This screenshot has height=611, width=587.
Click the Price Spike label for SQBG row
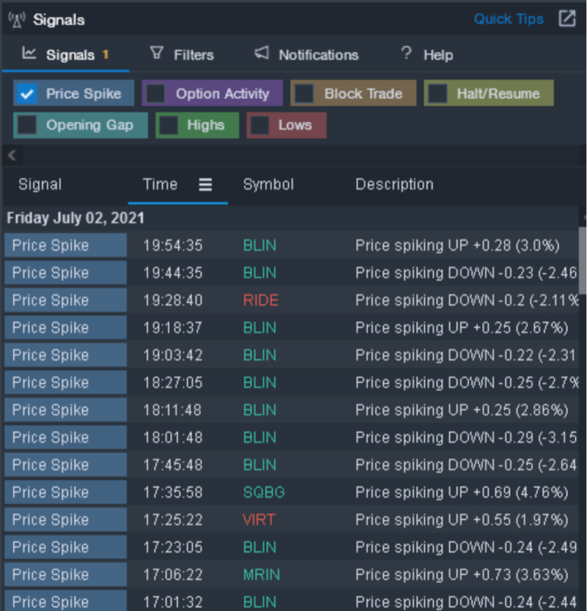(x=65, y=493)
